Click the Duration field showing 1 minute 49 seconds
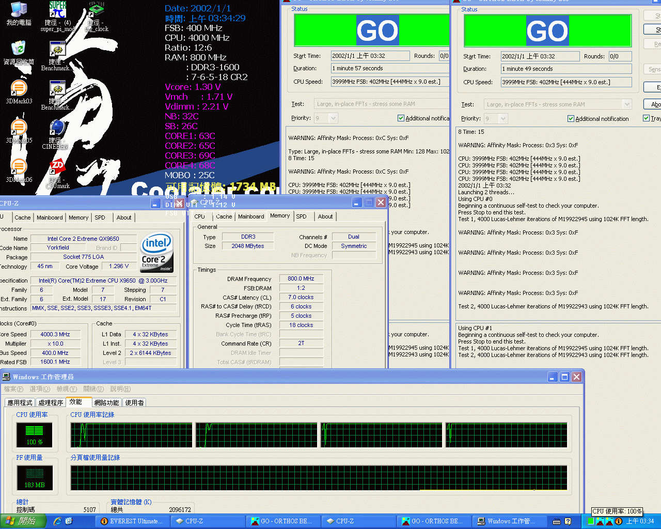 tap(566, 69)
